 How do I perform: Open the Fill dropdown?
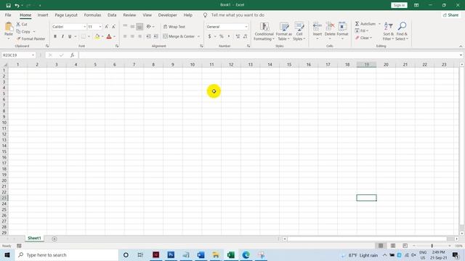362,30
